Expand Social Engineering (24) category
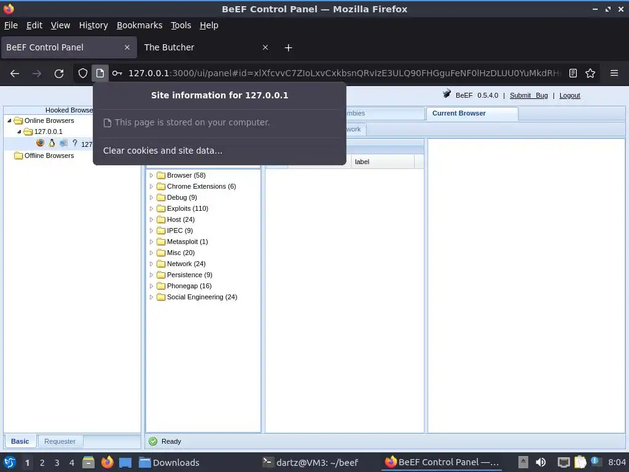 [x=151, y=297]
